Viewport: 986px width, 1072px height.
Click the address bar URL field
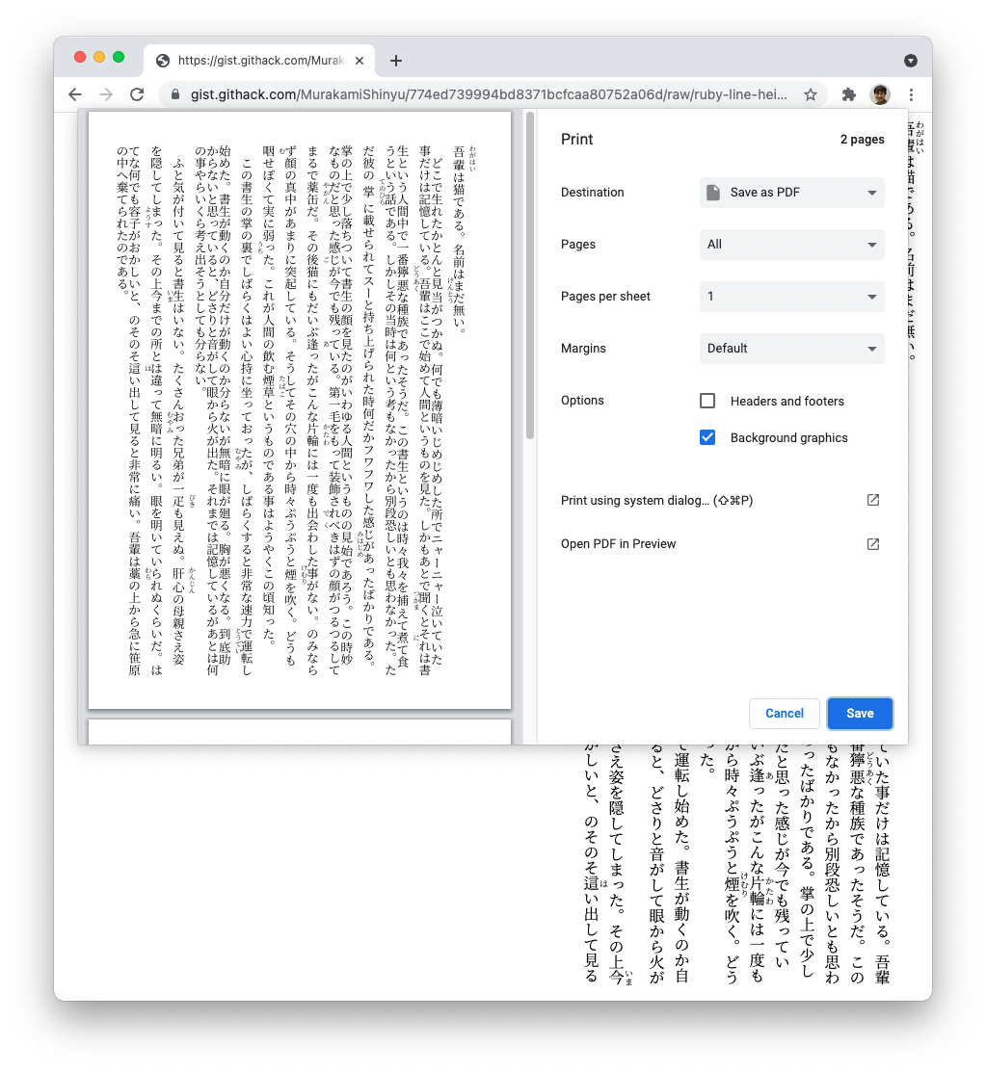[489, 94]
